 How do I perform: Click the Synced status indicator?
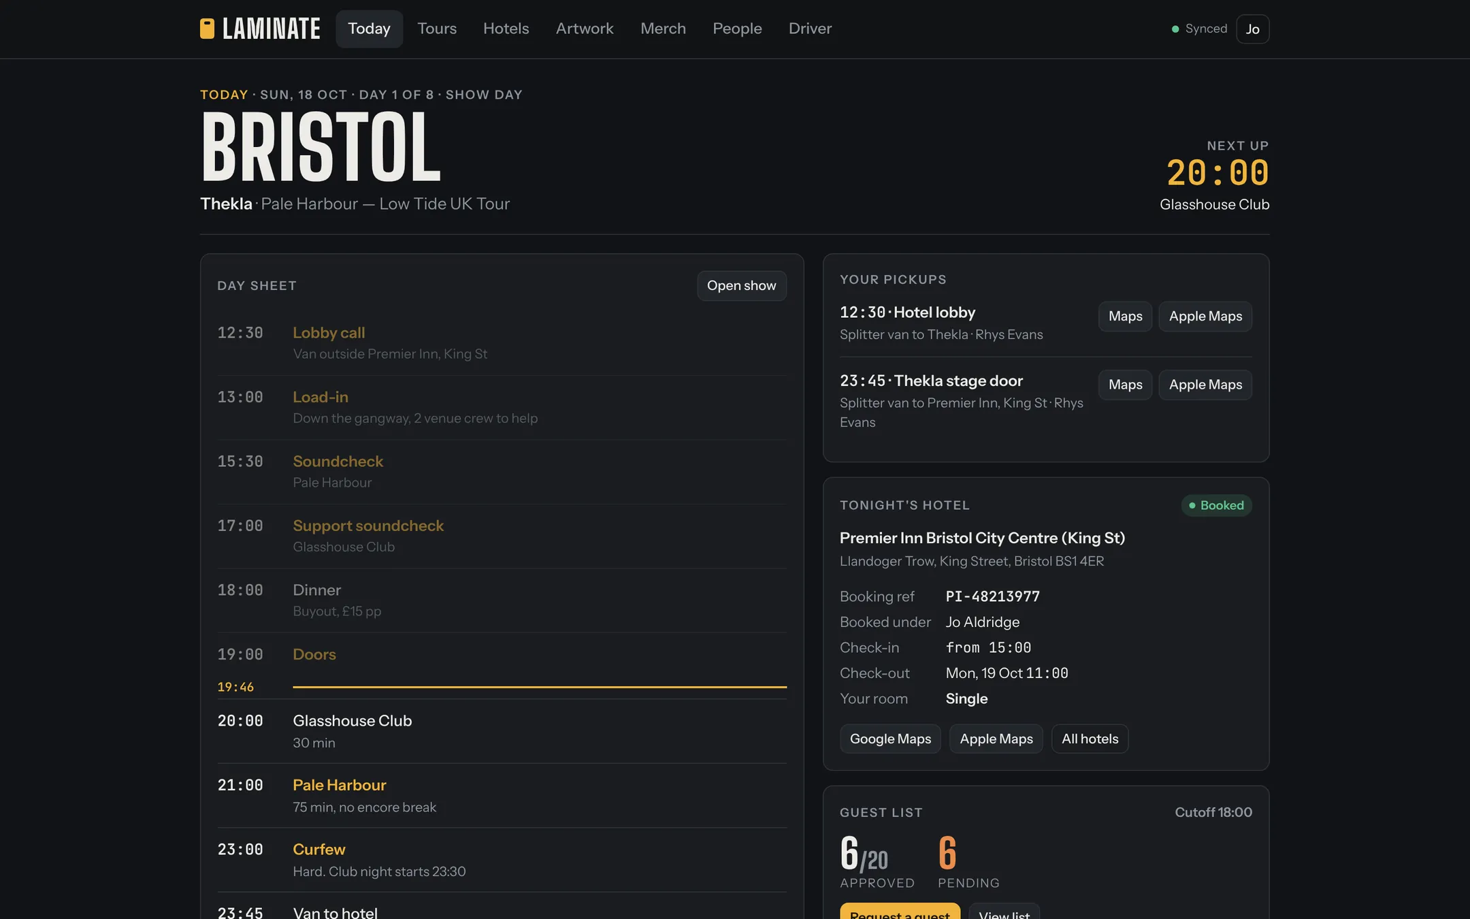[x=1199, y=29]
